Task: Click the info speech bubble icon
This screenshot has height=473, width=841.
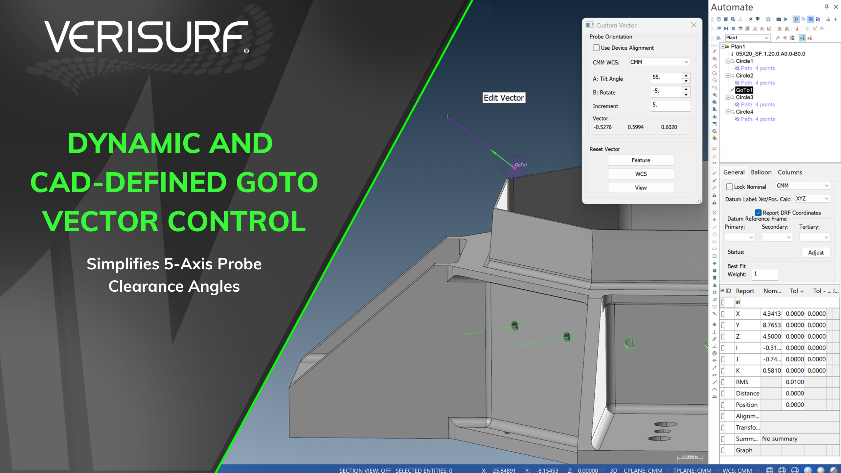Action: click(x=718, y=29)
